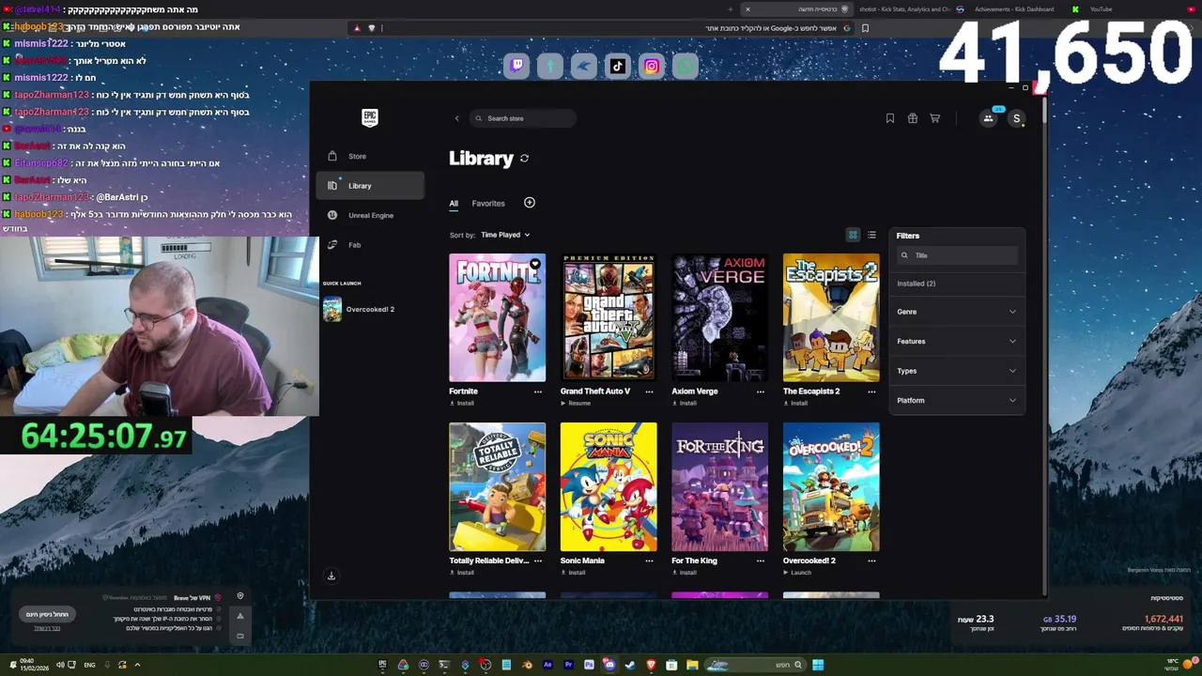The width and height of the screenshot is (1202, 676).
Task: Open Store in the sidebar
Action: (x=370, y=156)
